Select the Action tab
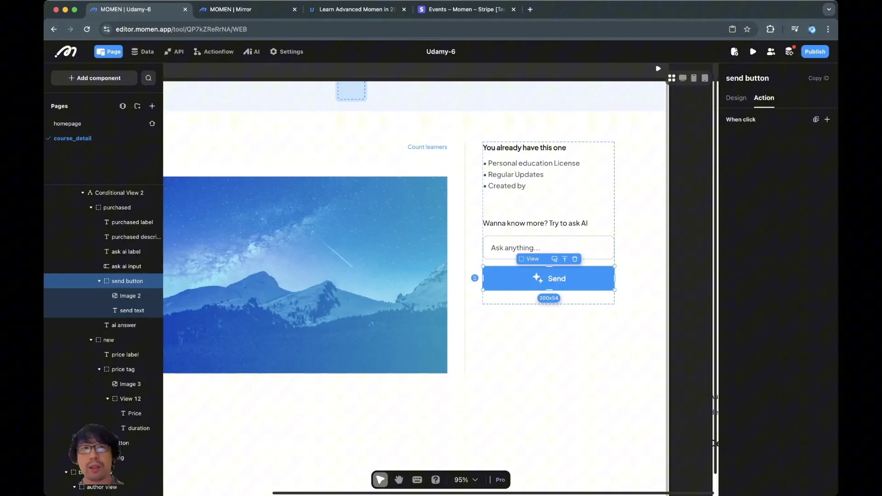The width and height of the screenshot is (882, 496). (764, 98)
